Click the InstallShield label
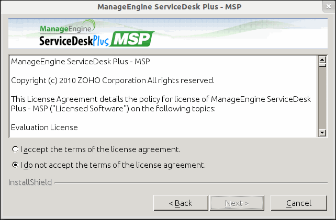The width and height of the screenshot is (336, 220). coord(30,182)
